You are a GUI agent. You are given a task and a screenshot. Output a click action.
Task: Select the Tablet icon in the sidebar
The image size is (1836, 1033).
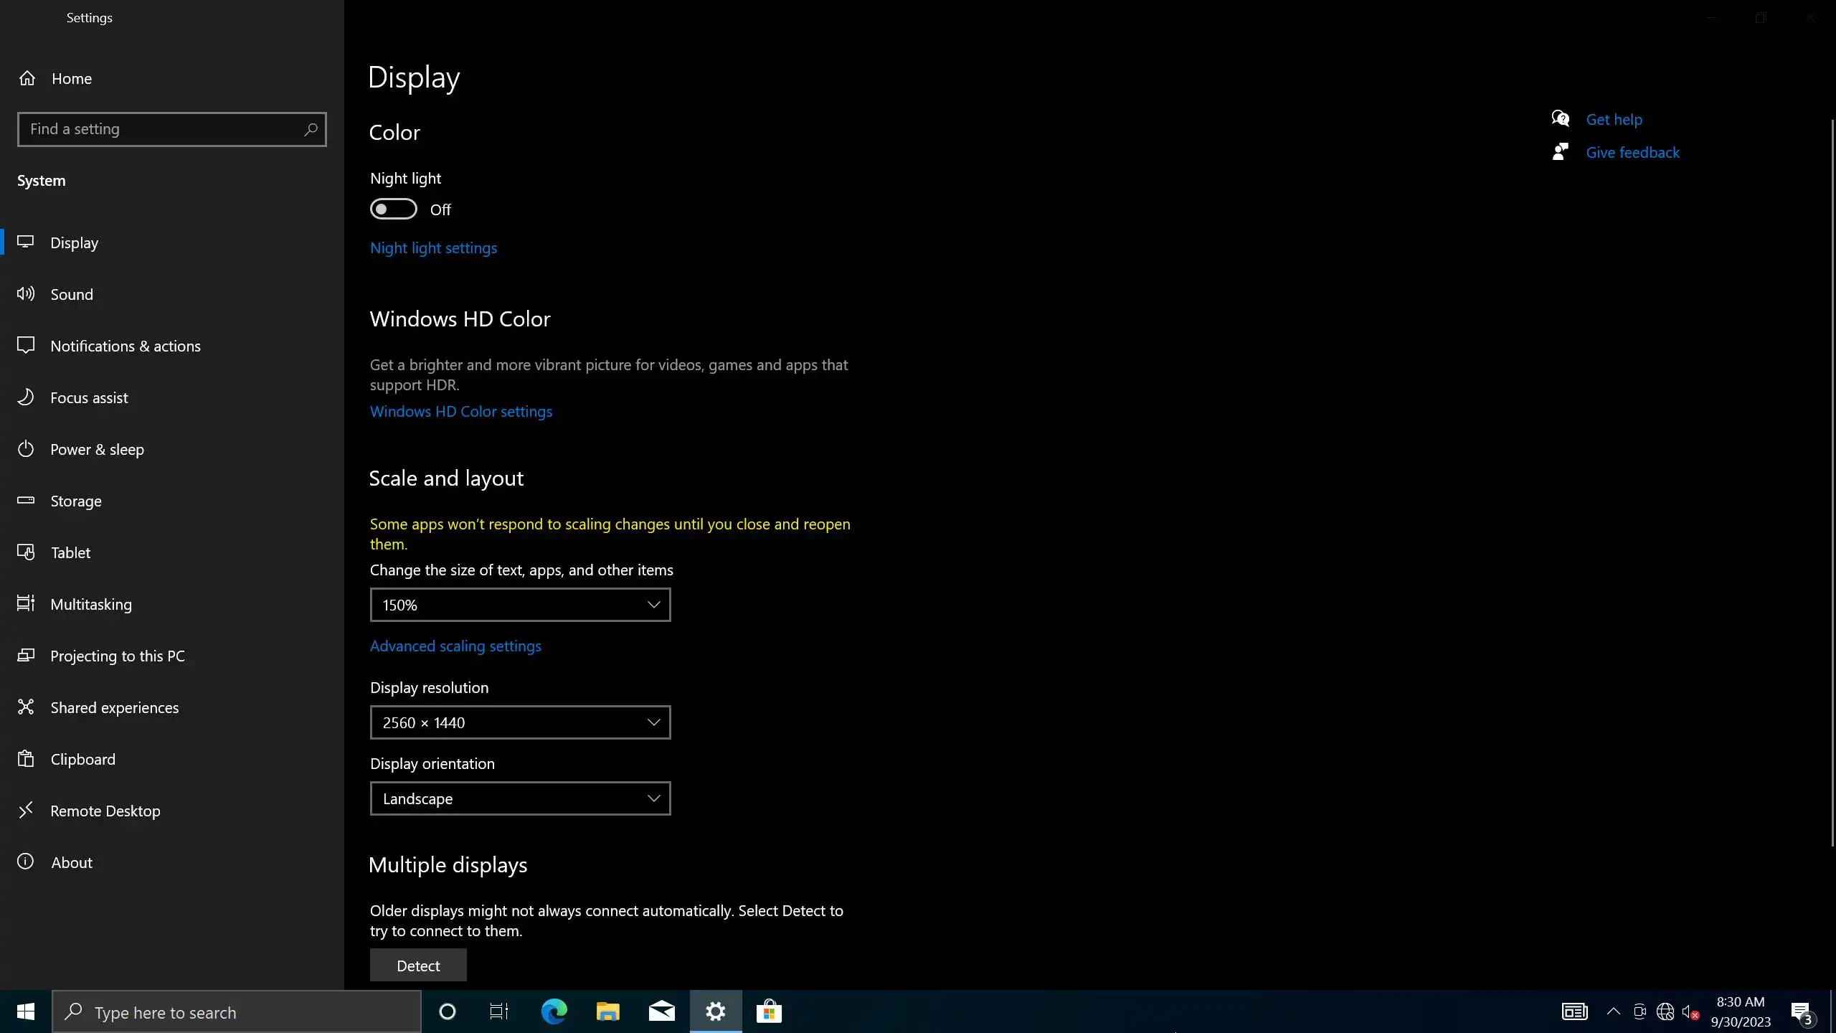click(26, 552)
